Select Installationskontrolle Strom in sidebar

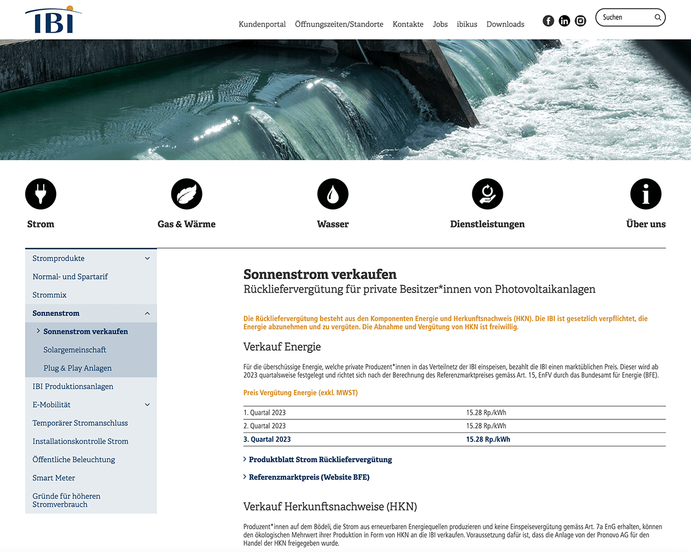[81, 442]
